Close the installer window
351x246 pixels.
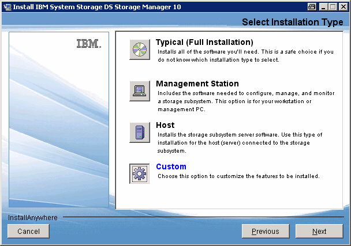point(343,6)
